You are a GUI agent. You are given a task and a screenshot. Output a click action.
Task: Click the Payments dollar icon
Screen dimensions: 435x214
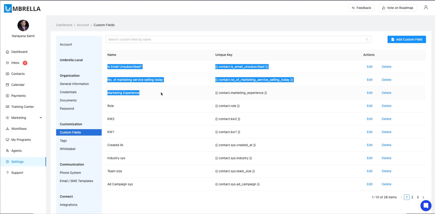click(8, 96)
